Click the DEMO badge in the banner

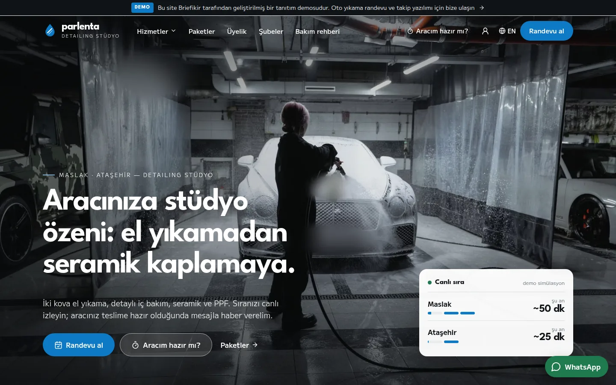[x=142, y=7]
